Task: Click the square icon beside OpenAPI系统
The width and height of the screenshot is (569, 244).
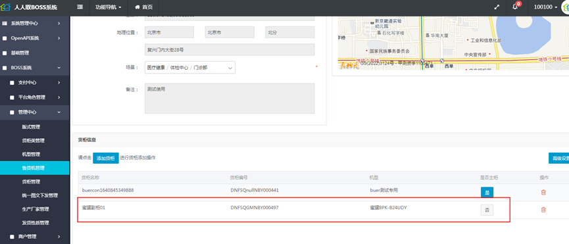Action: (x=5, y=38)
